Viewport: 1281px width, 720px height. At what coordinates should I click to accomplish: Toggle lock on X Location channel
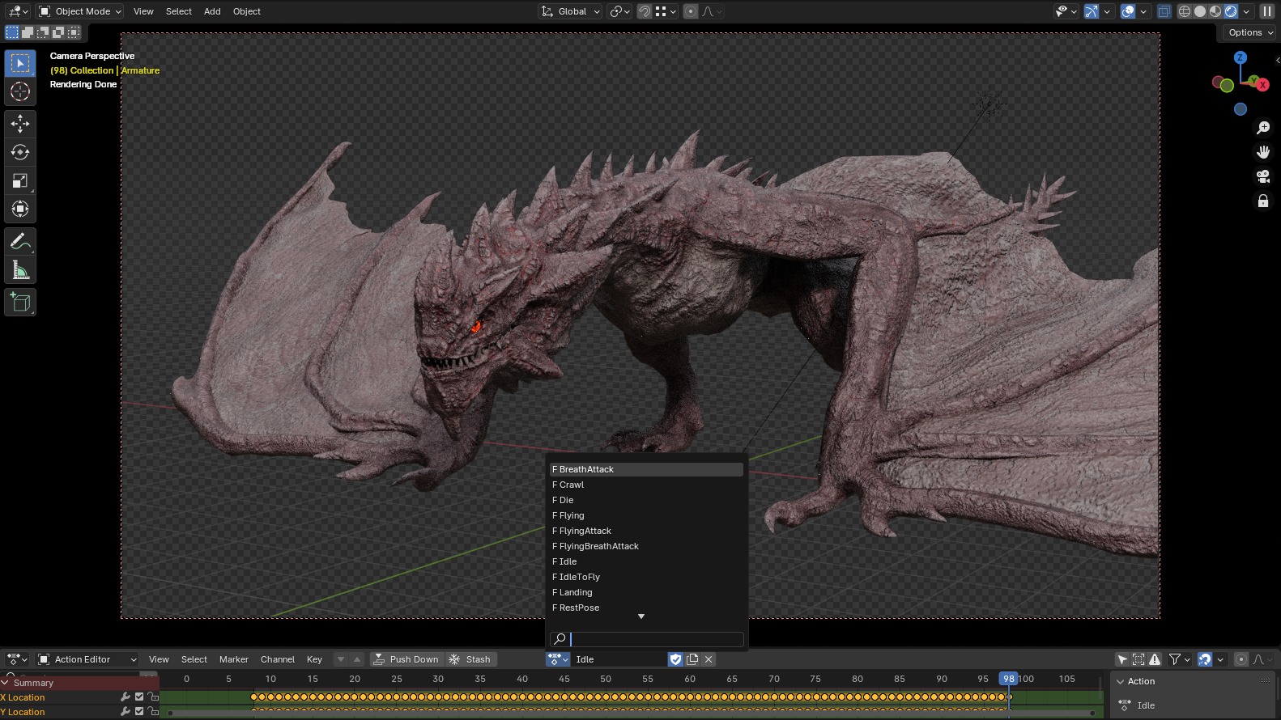[x=153, y=697]
